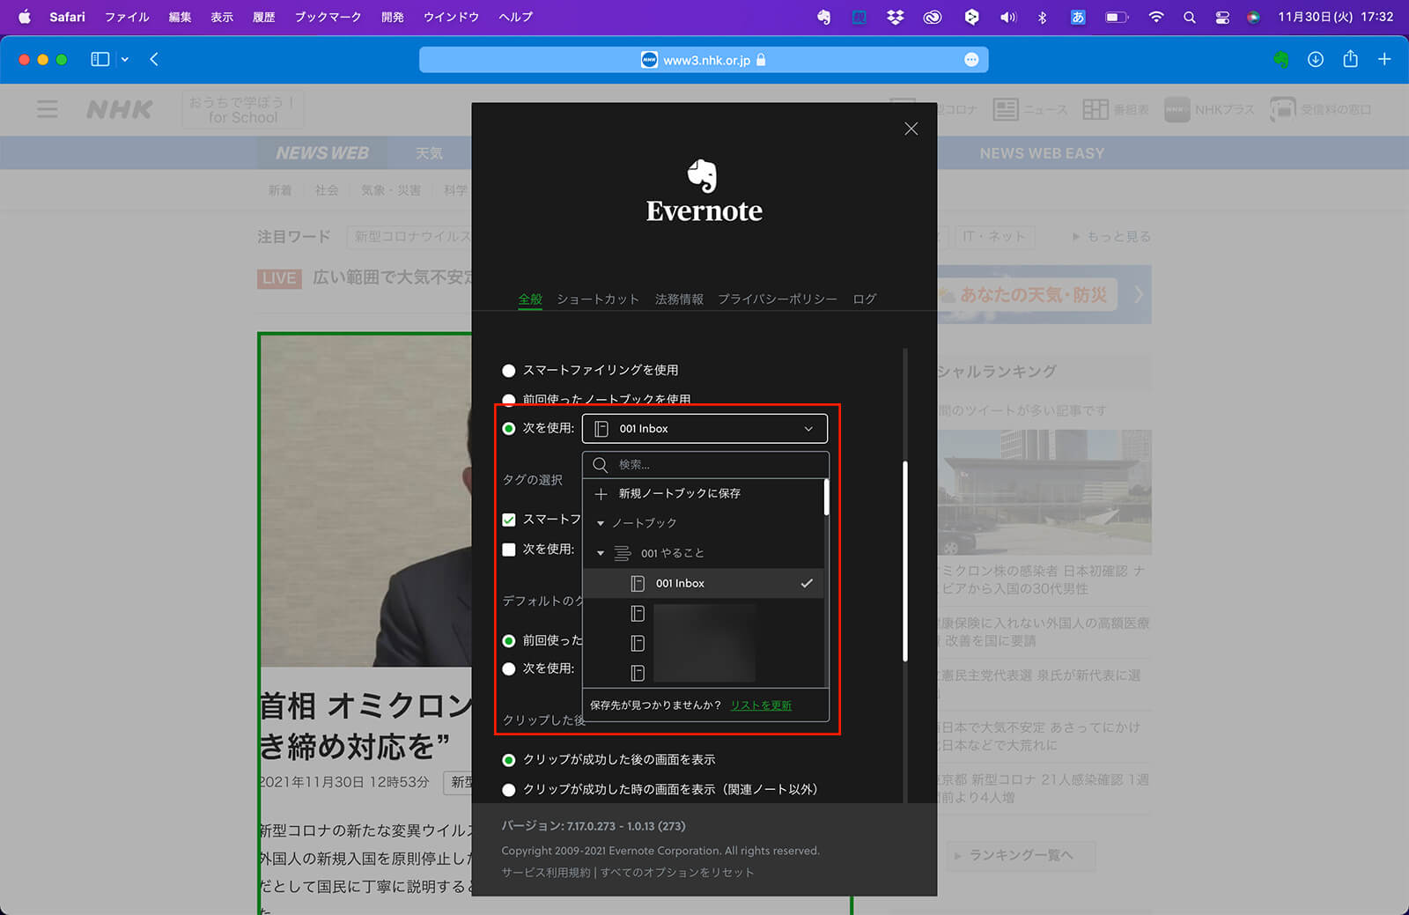This screenshot has width=1409, height=915.
Task: Click the checkmark on 001 Inbox row
Action: point(806,583)
